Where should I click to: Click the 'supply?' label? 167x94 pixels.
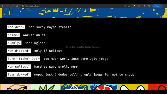(14, 43)
